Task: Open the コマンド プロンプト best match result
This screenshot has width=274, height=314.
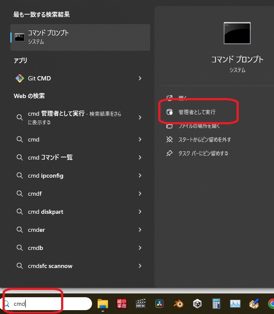Action: pos(80,37)
